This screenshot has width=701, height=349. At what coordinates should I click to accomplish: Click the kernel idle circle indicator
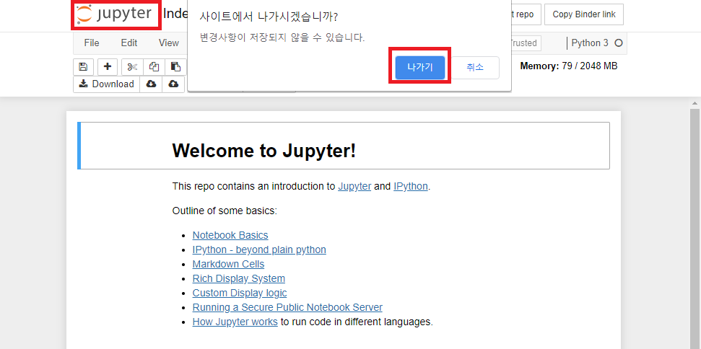point(618,43)
